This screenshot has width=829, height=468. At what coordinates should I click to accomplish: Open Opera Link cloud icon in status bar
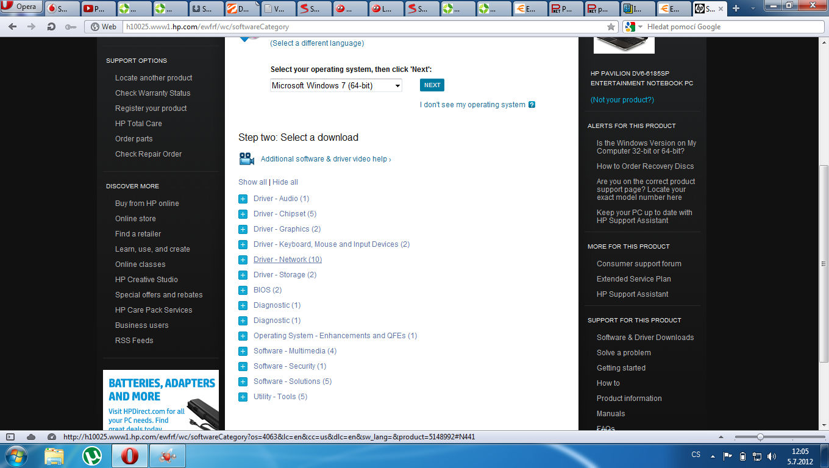[31, 437]
